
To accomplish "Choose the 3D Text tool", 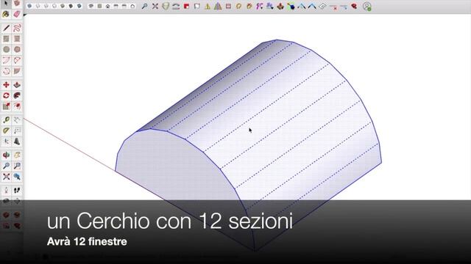I will click(17, 142).
